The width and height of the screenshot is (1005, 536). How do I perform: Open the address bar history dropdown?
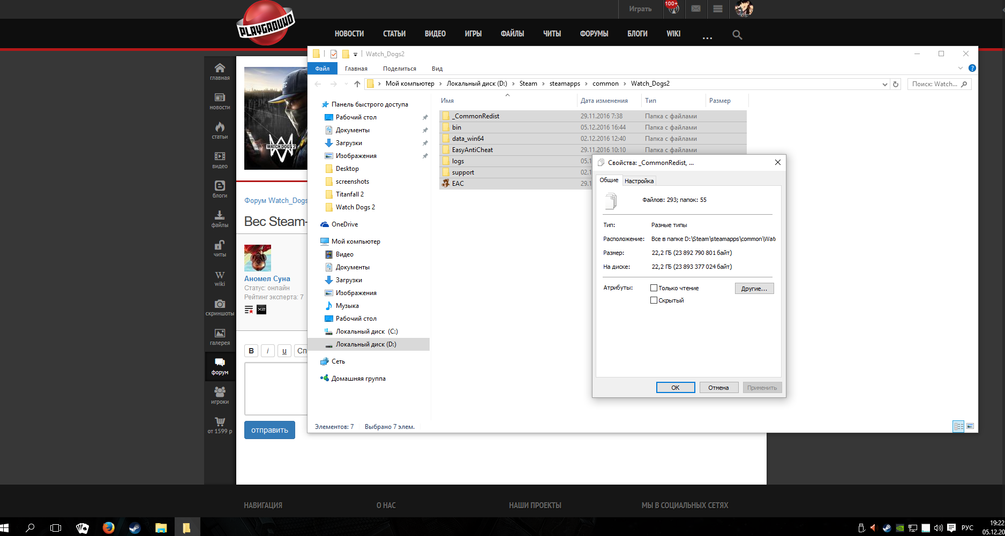tap(884, 84)
